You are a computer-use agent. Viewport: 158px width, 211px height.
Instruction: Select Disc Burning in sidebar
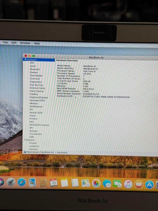[36, 85]
